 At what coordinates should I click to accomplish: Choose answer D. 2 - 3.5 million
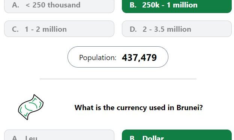[177, 29]
